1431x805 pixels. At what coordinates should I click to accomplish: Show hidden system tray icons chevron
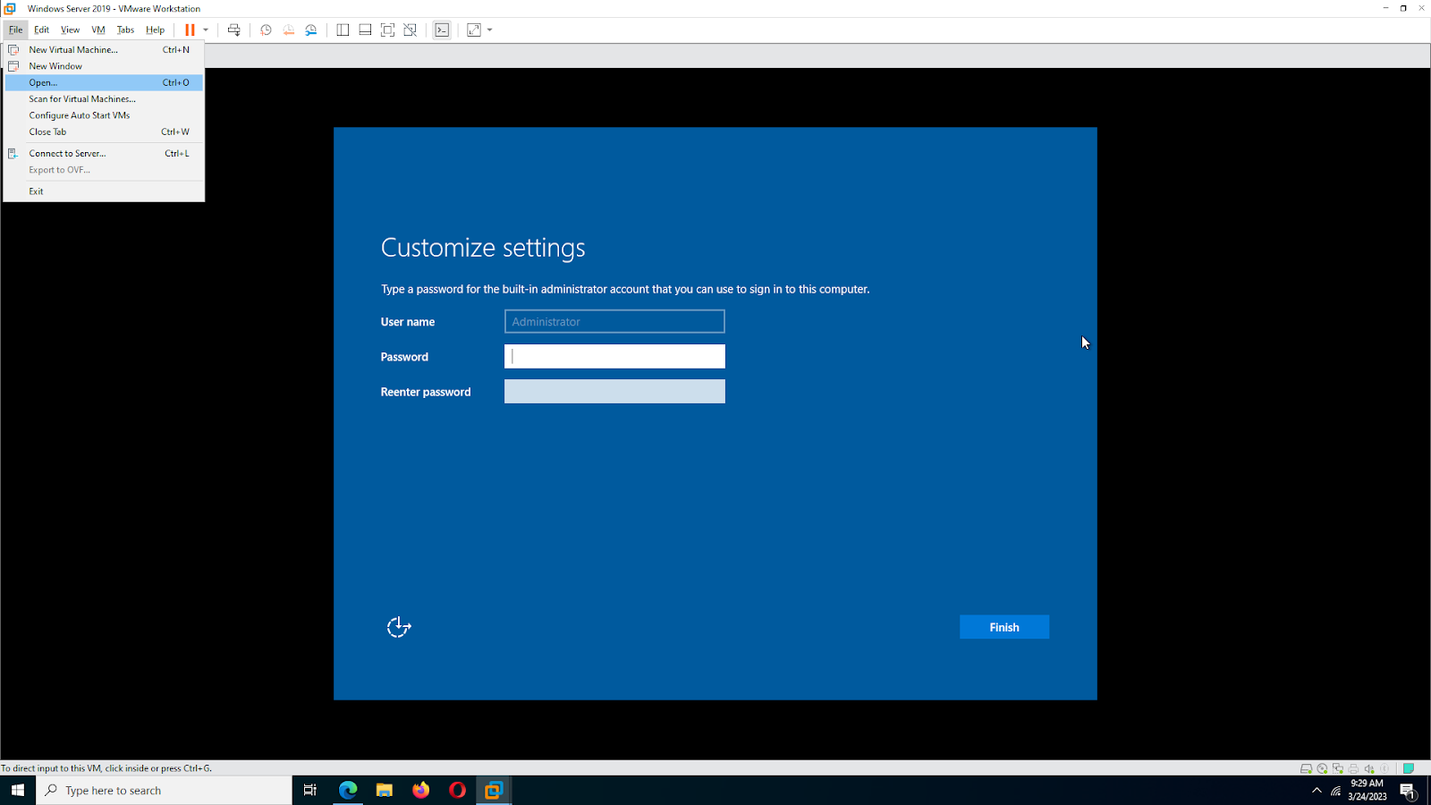tap(1317, 791)
